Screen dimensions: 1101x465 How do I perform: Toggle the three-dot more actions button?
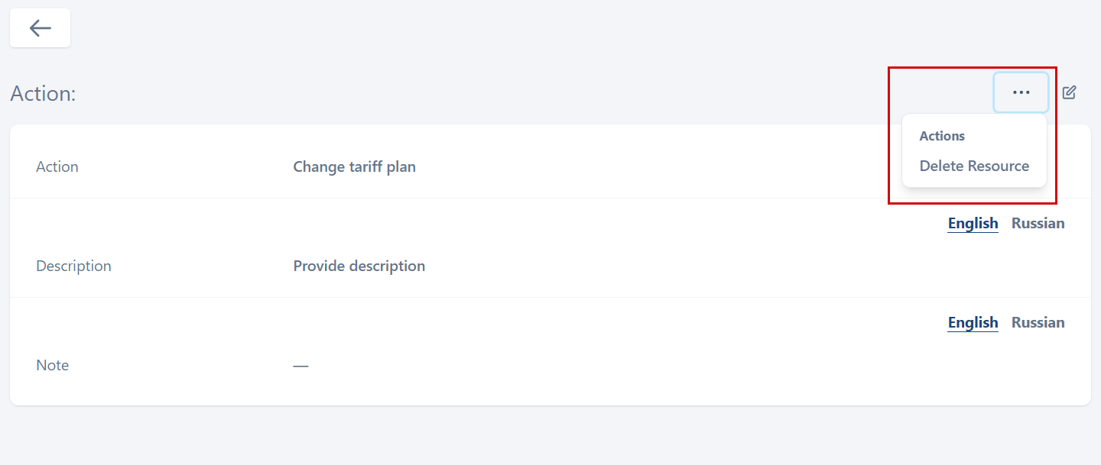click(x=1021, y=92)
